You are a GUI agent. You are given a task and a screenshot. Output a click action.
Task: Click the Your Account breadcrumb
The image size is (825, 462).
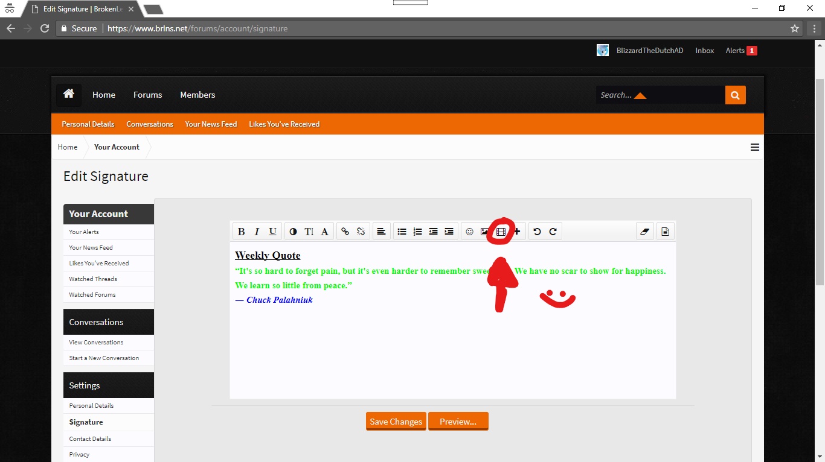(117, 147)
